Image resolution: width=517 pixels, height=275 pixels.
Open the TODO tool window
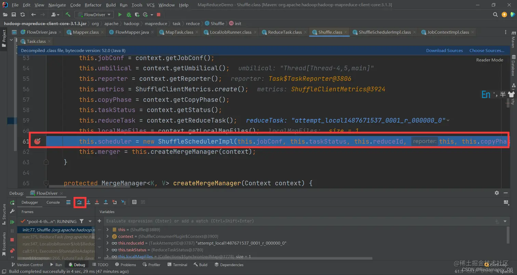(x=100, y=265)
